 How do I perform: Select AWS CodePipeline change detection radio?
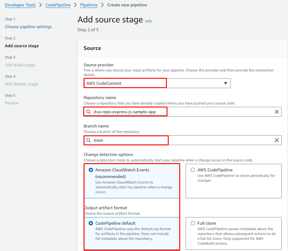193,170
